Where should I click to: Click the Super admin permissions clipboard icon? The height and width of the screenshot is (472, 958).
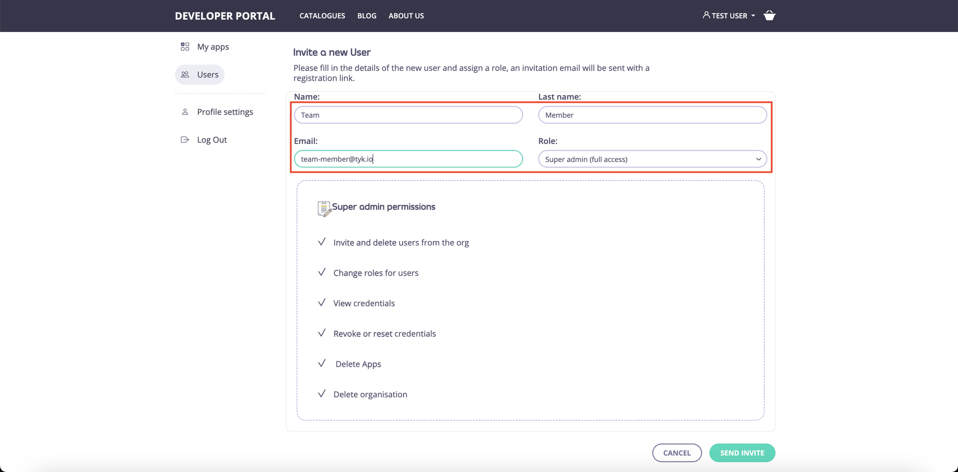point(324,208)
